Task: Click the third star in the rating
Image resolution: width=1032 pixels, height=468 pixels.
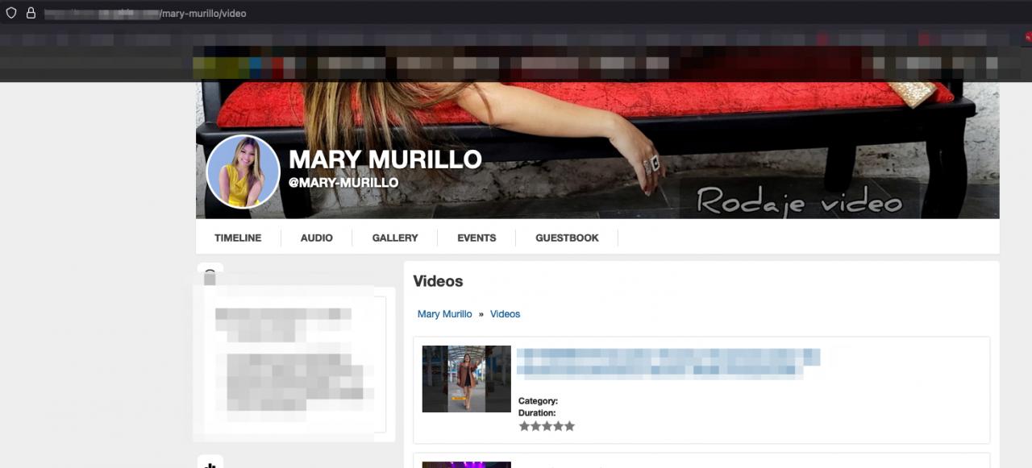Action: click(x=547, y=426)
